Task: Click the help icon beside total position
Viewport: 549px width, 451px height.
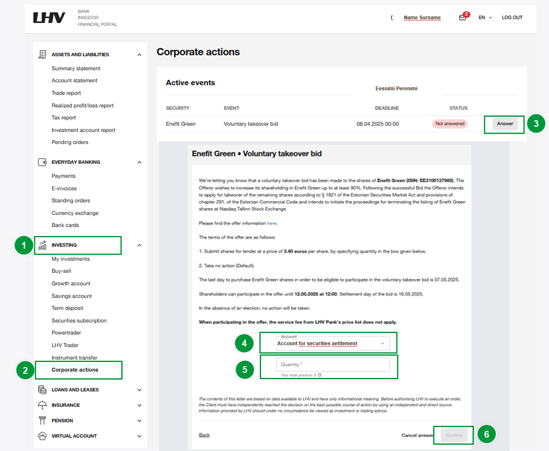Action: (320, 375)
